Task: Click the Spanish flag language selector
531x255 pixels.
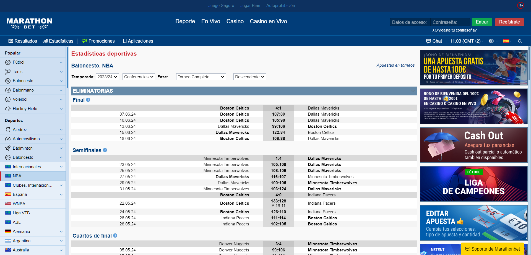Action: [506, 41]
